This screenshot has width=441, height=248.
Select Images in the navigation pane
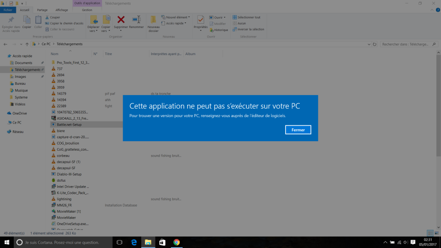point(20,77)
